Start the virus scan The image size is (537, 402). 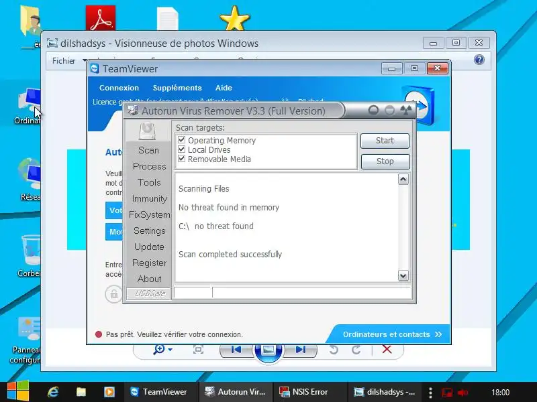pyautogui.click(x=385, y=141)
